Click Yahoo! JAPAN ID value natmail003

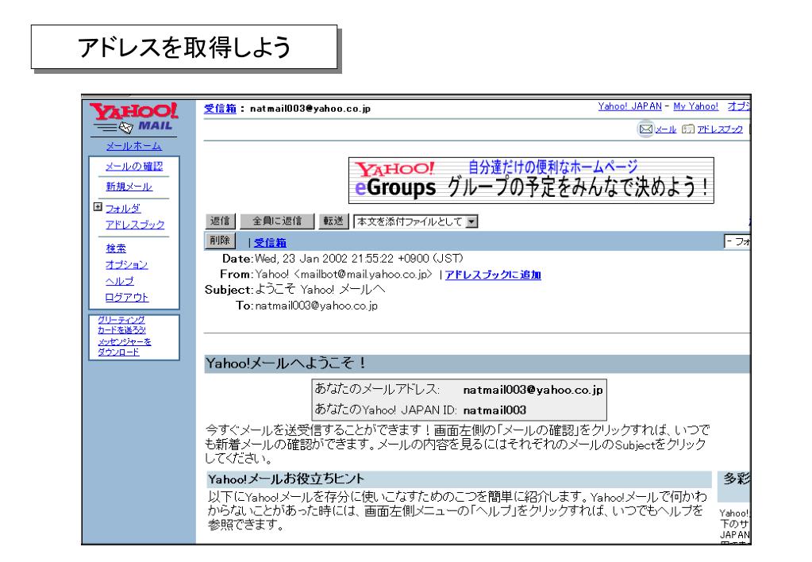[x=495, y=410]
